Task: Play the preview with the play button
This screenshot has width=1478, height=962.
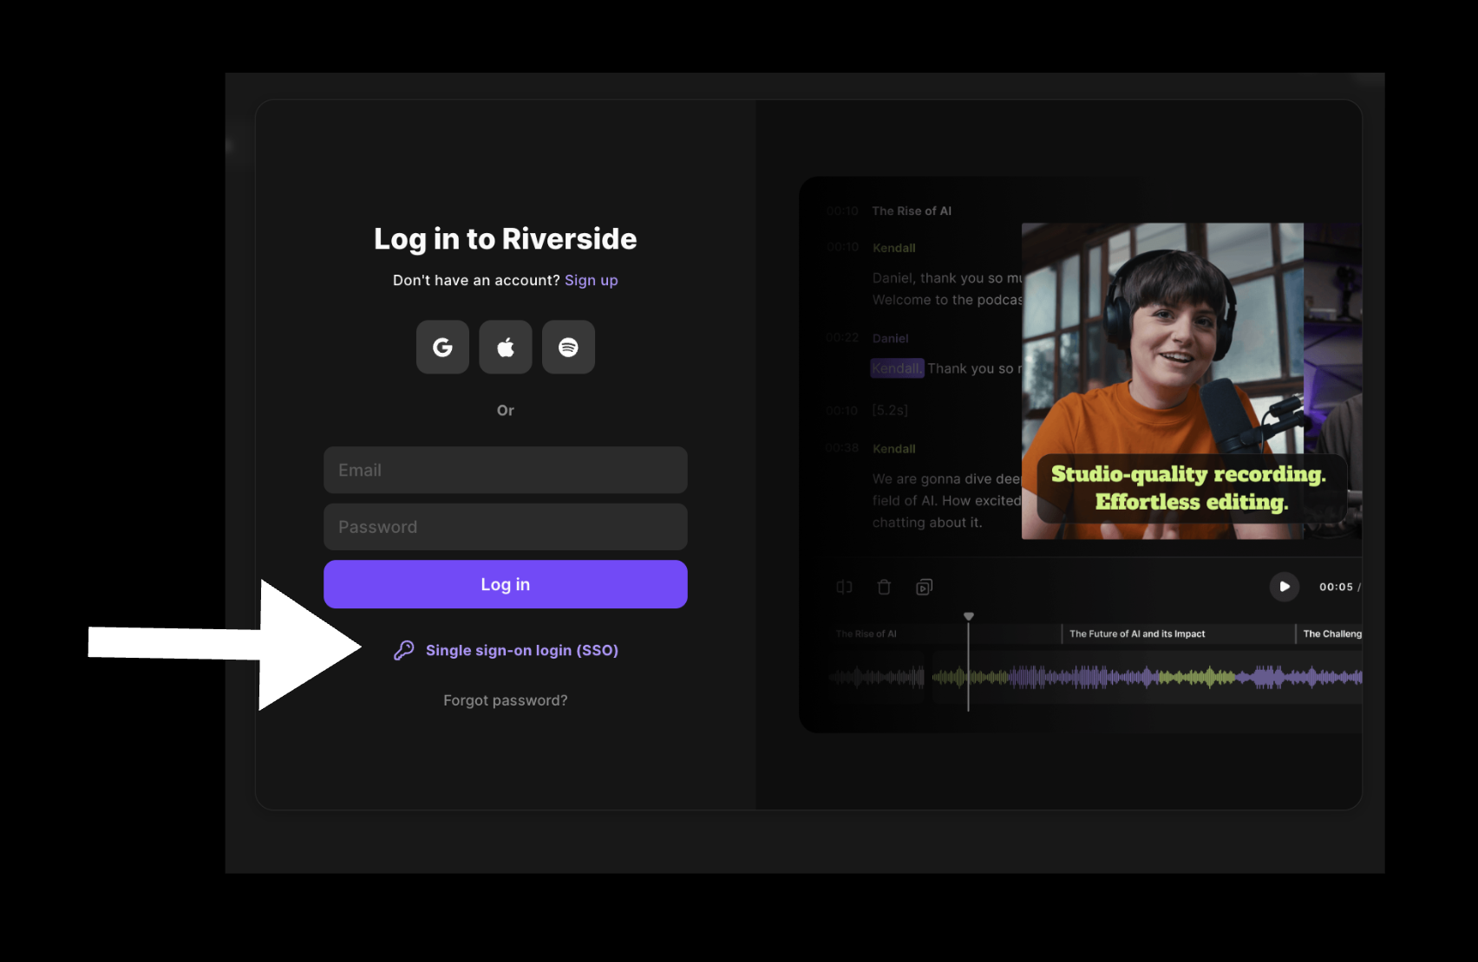Action: [1285, 587]
